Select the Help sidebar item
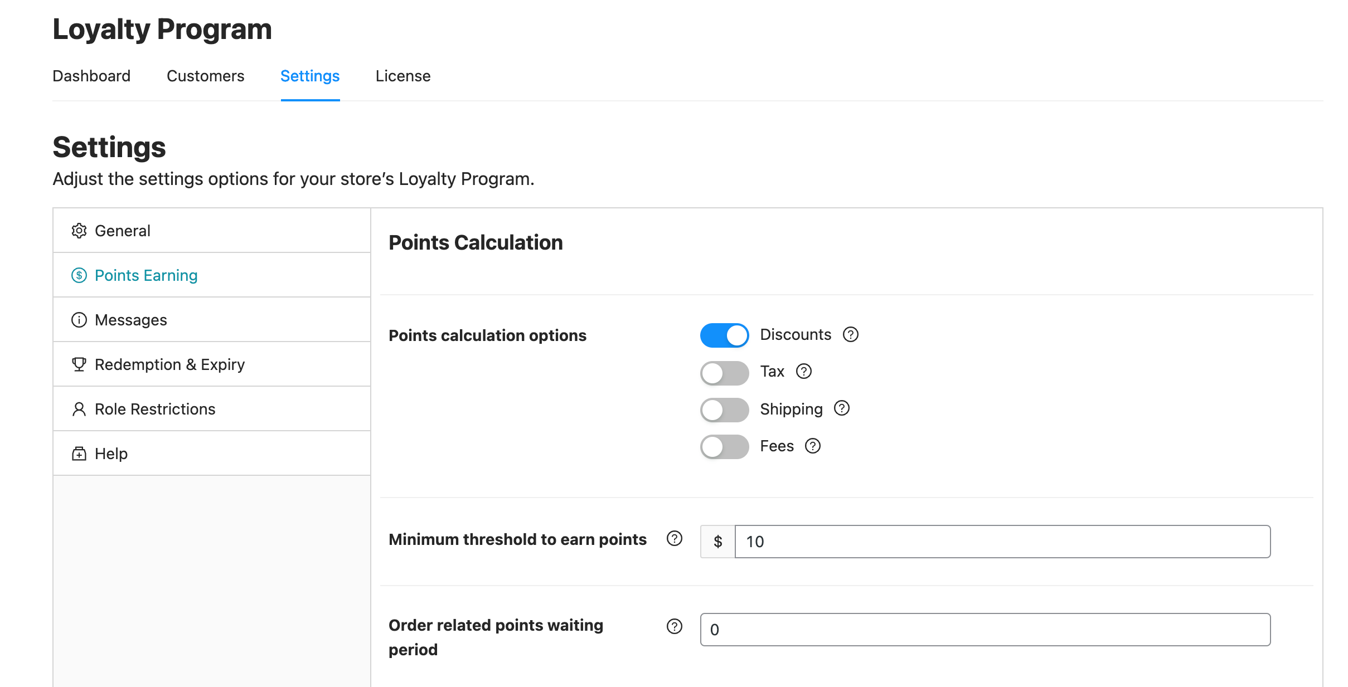Screen dimensions: 1348x687 (x=111, y=454)
